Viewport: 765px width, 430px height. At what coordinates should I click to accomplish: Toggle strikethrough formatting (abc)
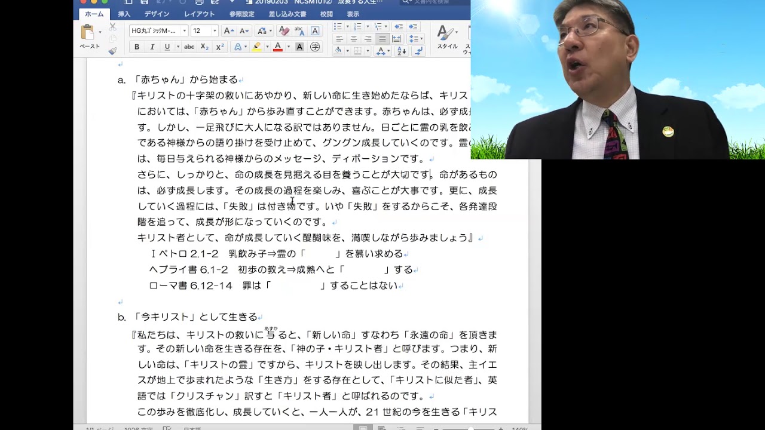[189, 47]
